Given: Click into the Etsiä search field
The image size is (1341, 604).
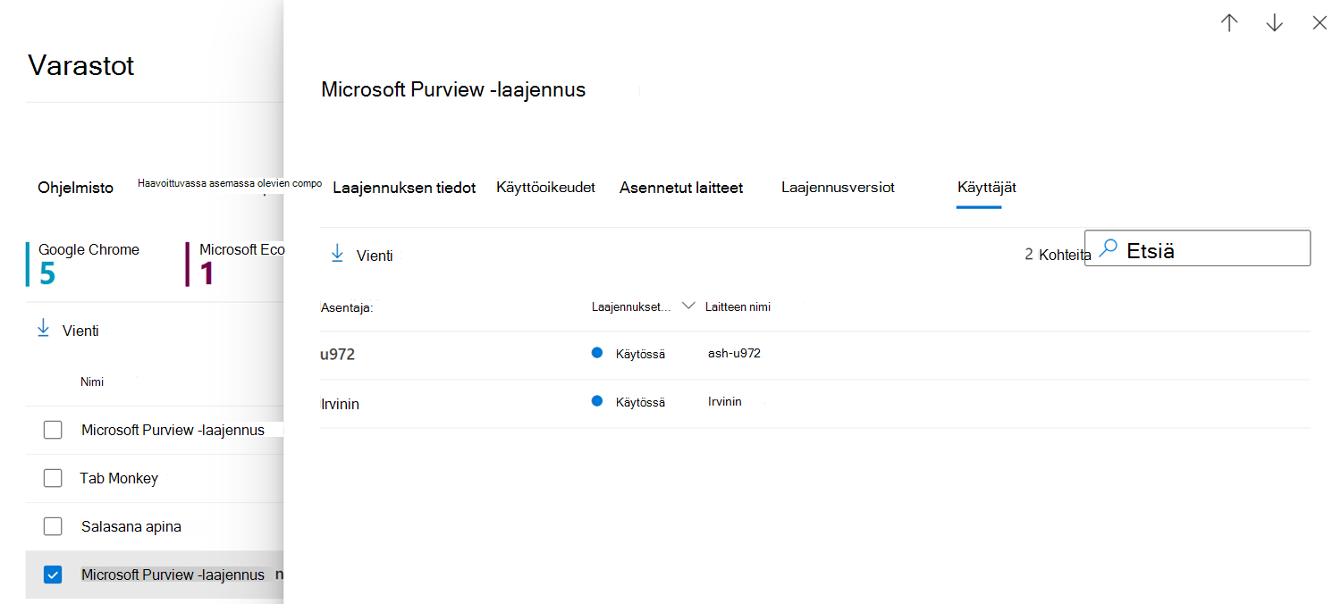Looking at the screenshot, I should 1197,247.
